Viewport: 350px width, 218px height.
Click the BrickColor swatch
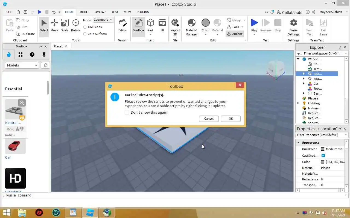pos(323,149)
